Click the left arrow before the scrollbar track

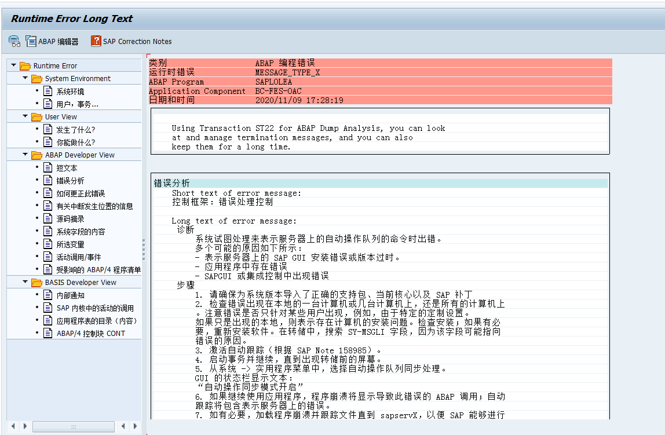[13, 426]
